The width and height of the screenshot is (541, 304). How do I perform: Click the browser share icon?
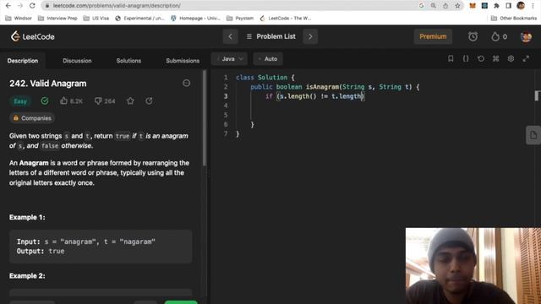(x=445, y=6)
